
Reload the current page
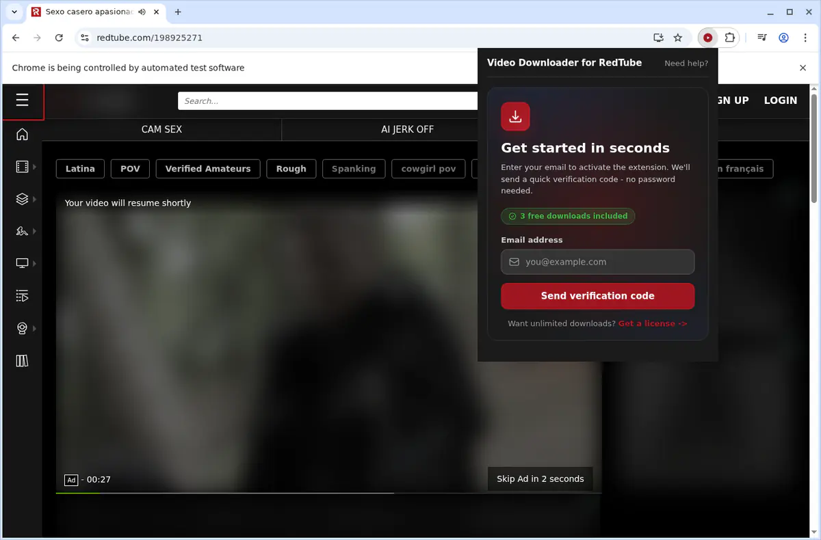59,38
